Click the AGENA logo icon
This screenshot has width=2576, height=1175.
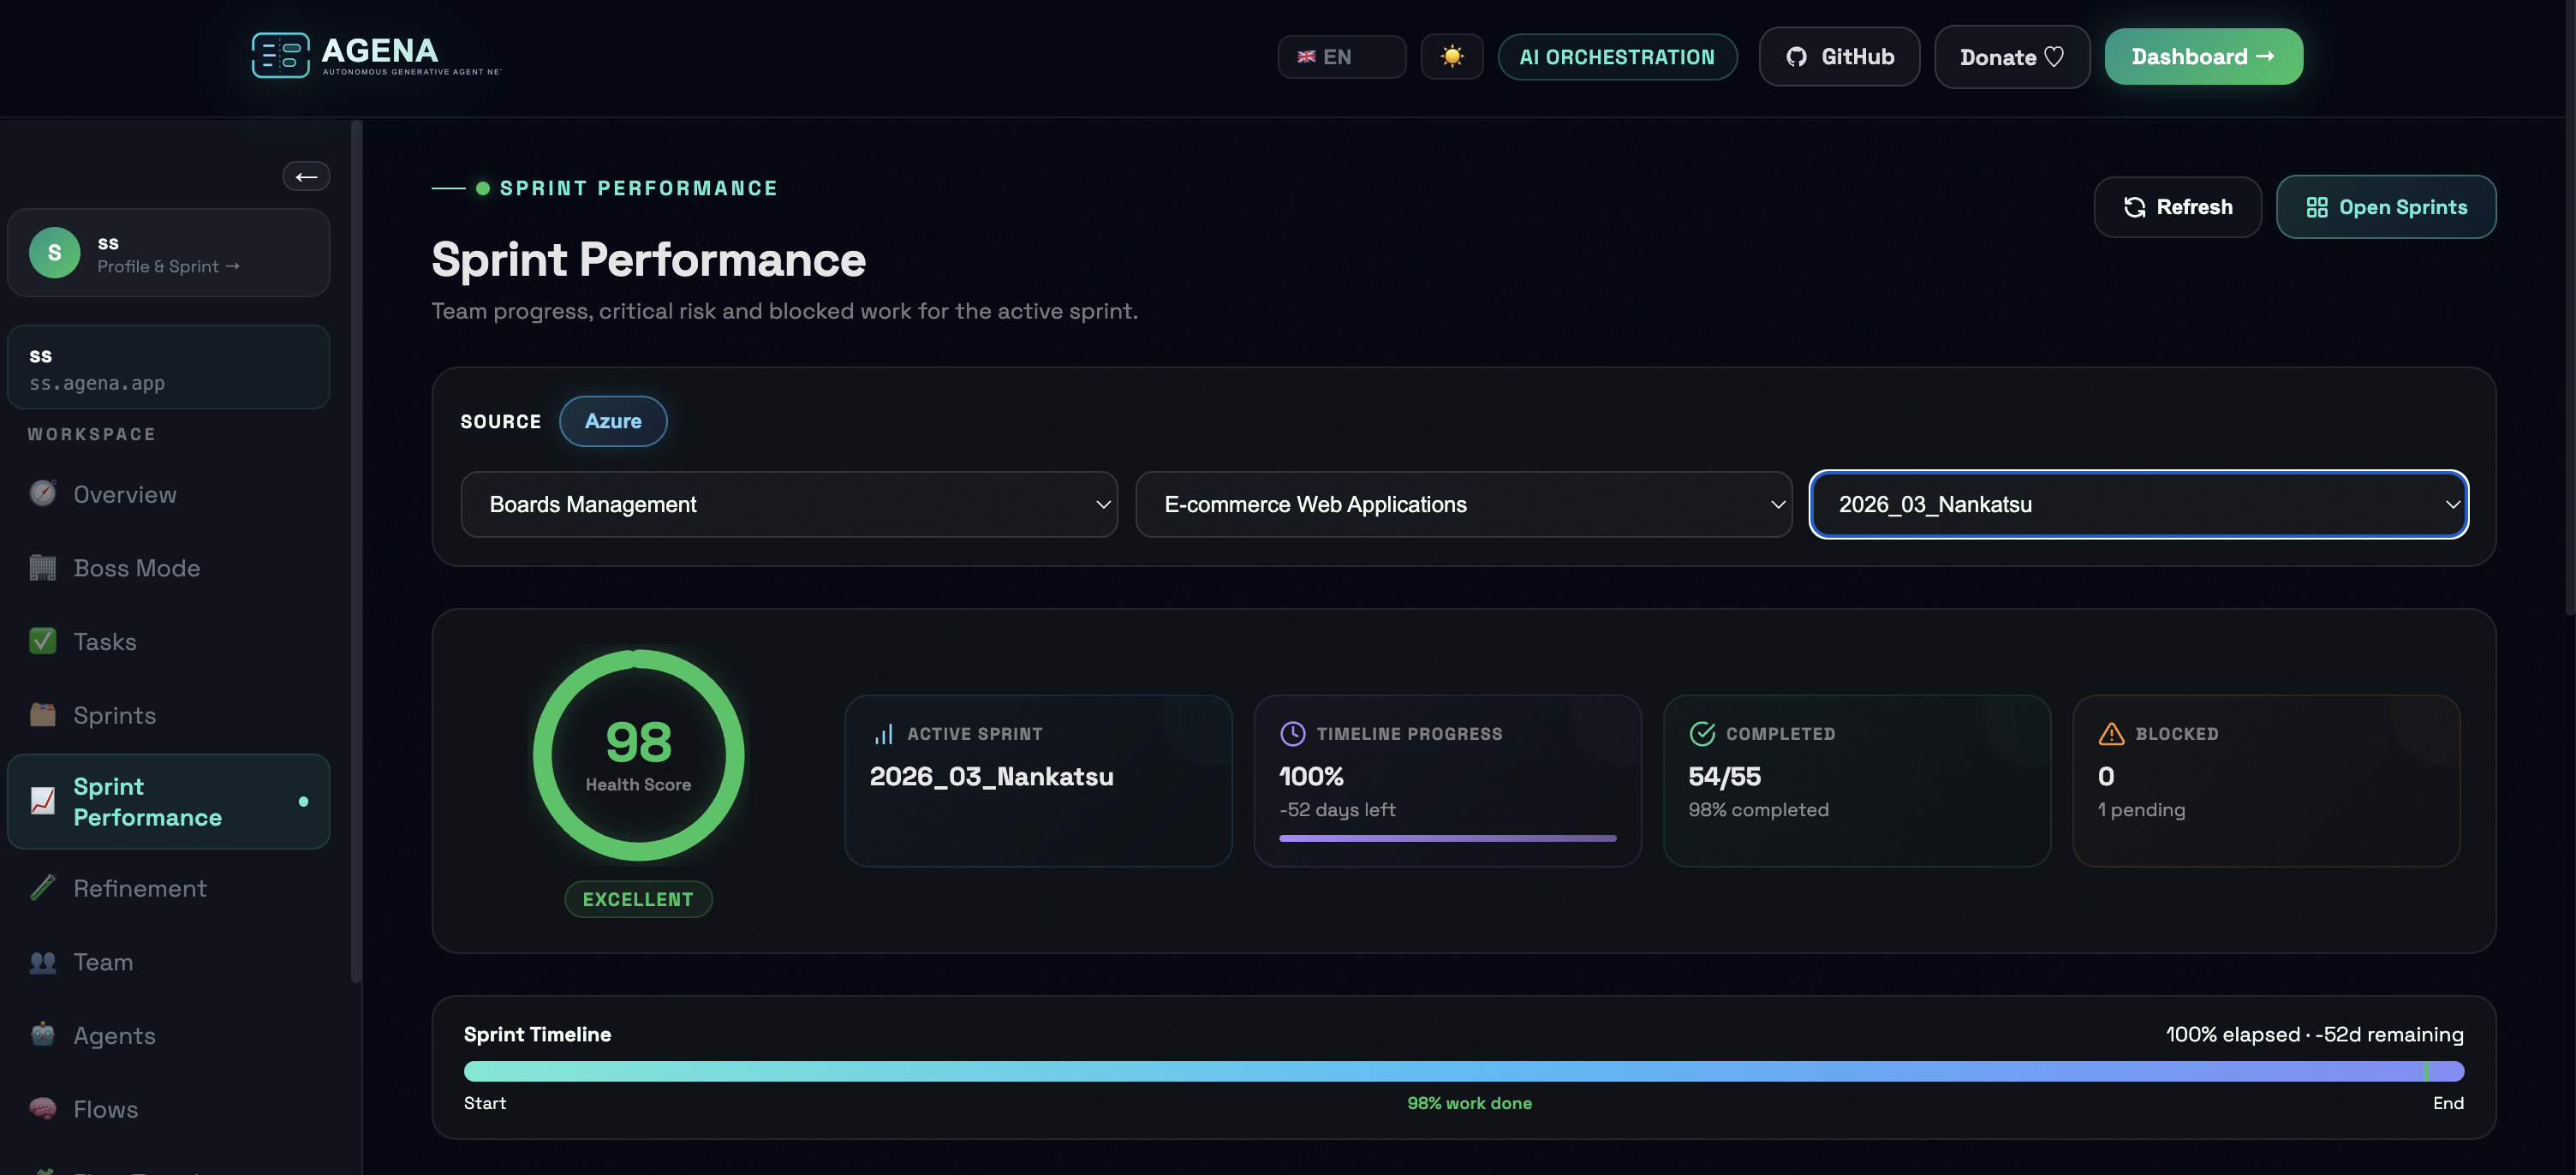coord(280,55)
